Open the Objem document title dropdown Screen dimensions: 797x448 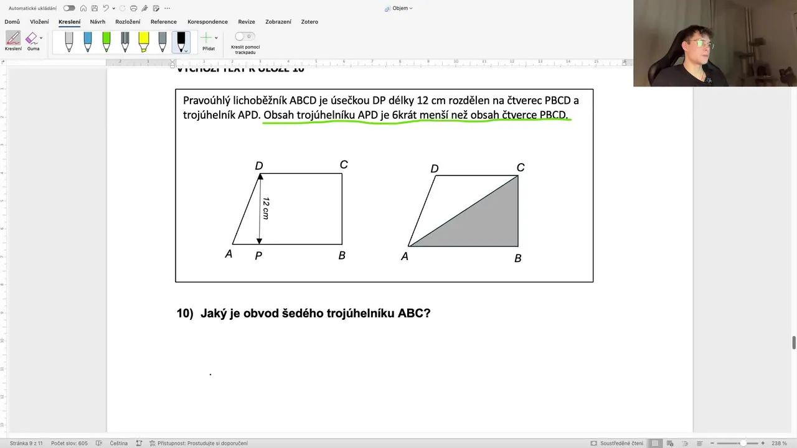coord(398,8)
